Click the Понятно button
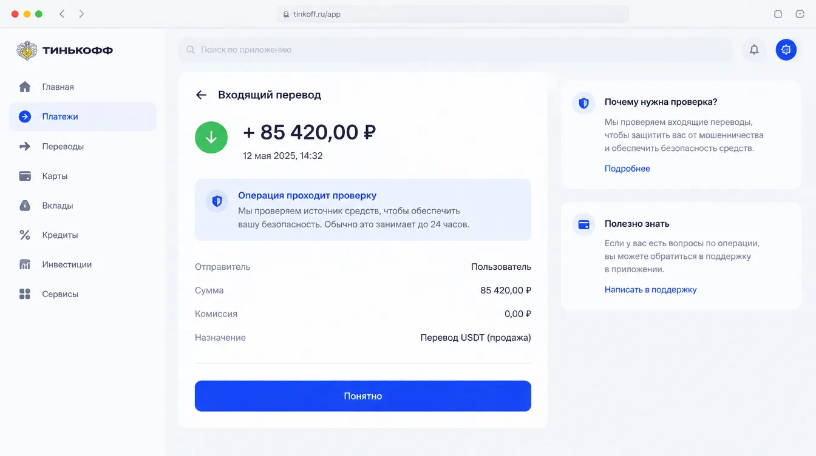This screenshot has height=456, width=816. [x=363, y=396]
